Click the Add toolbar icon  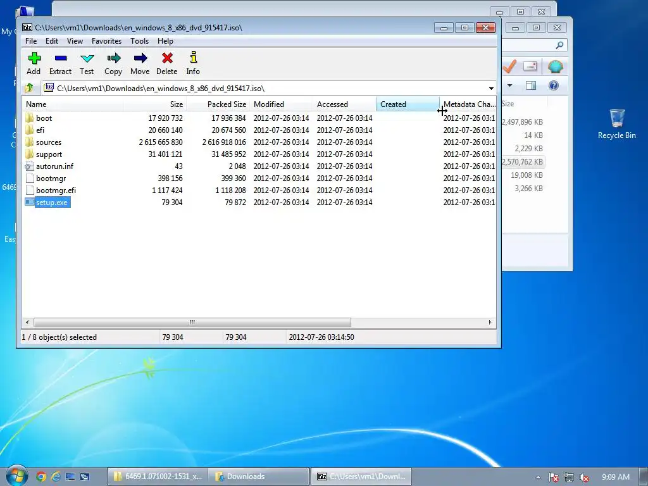[34, 58]
